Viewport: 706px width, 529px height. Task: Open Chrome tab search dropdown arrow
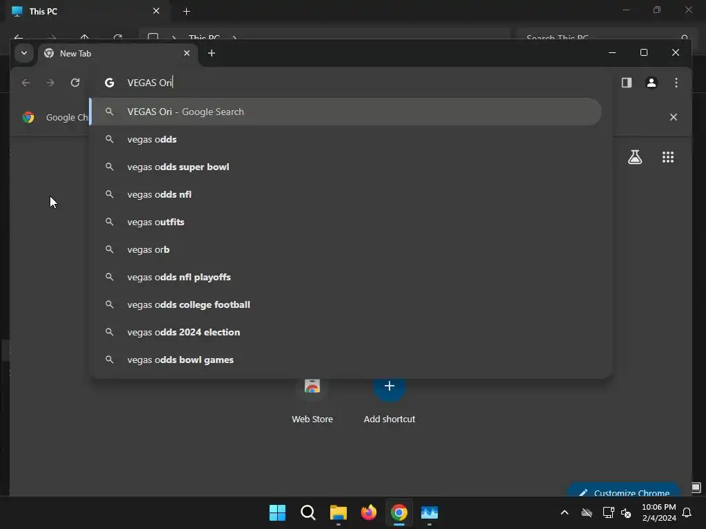pyautogui.click(x=24, y=53)
